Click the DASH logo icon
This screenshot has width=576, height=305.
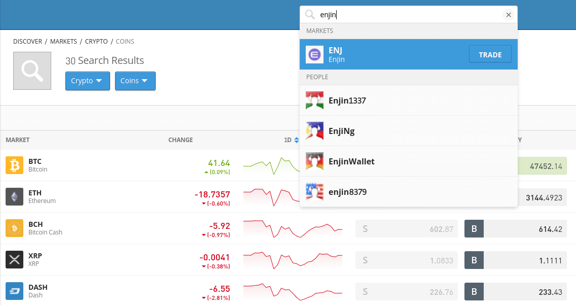pos(14,291)
